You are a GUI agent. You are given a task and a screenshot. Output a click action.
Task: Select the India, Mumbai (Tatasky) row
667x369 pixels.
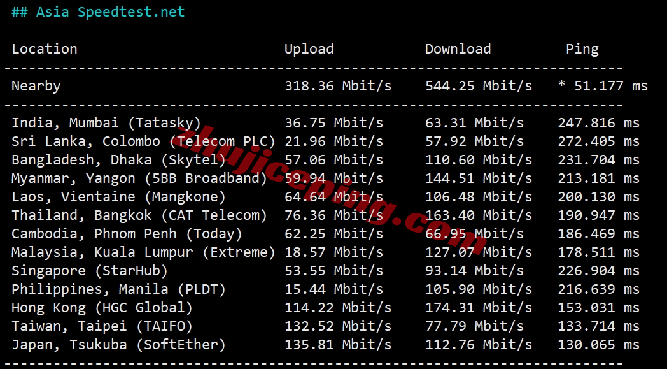click(x=325, y=123)
